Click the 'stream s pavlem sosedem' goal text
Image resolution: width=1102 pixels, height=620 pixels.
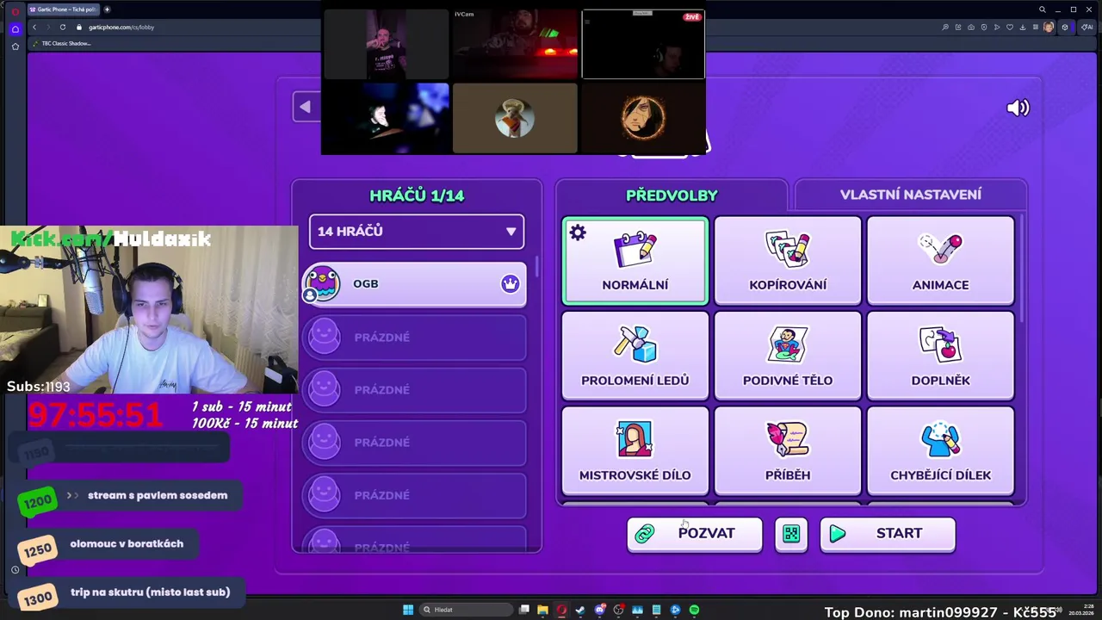[x=158, y=495]
